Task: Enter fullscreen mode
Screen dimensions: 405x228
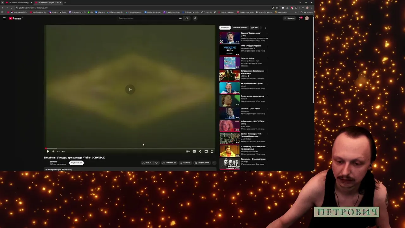Action: click(212, 151)
